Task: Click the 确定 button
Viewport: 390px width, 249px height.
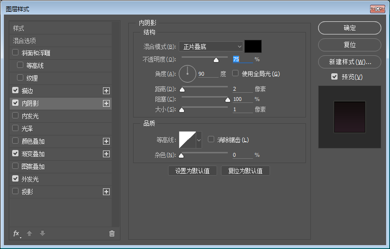Action: (349, 28)
